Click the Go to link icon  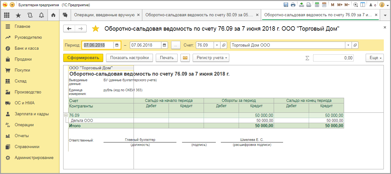pos(308,5)
